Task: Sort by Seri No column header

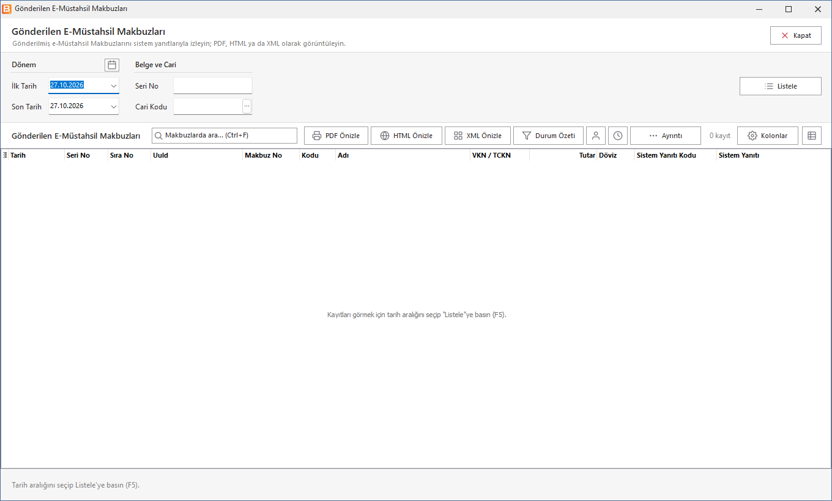Action: pos(86,155)
